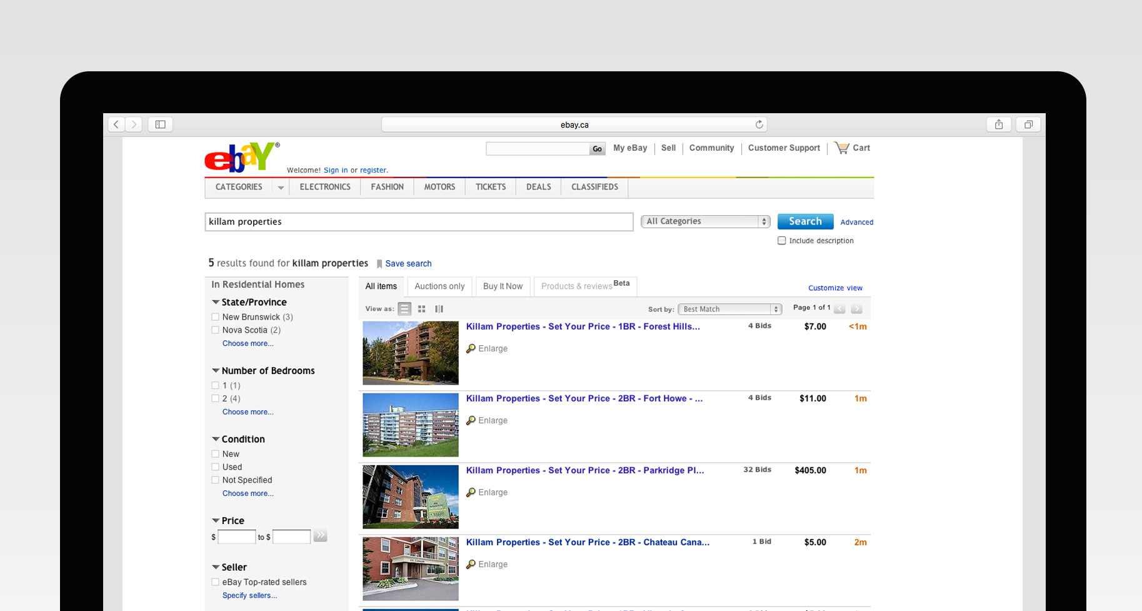The image size is (1142, 611).
Task: Click the eBay logo
Action: pos(242,157)
